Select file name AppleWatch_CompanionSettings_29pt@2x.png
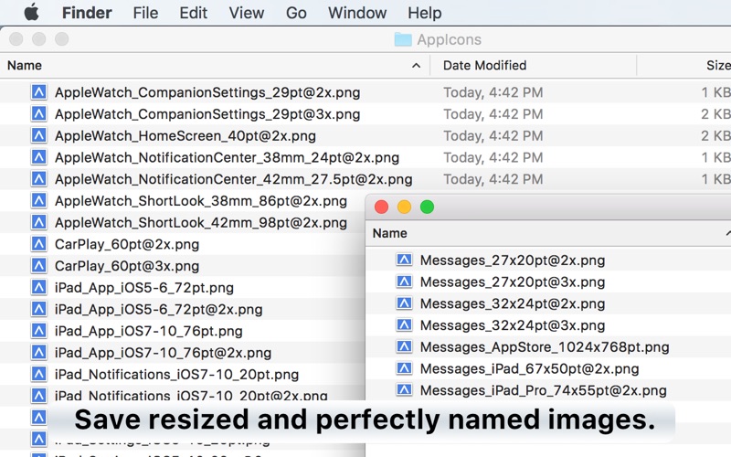731x457 pixels. (207, 93)
